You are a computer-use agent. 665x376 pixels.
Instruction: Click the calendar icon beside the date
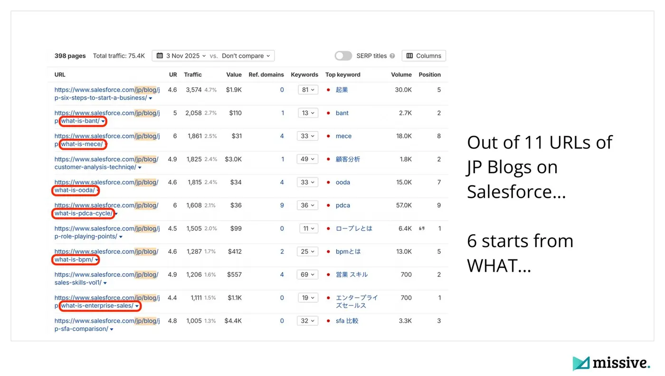(160, 55)
